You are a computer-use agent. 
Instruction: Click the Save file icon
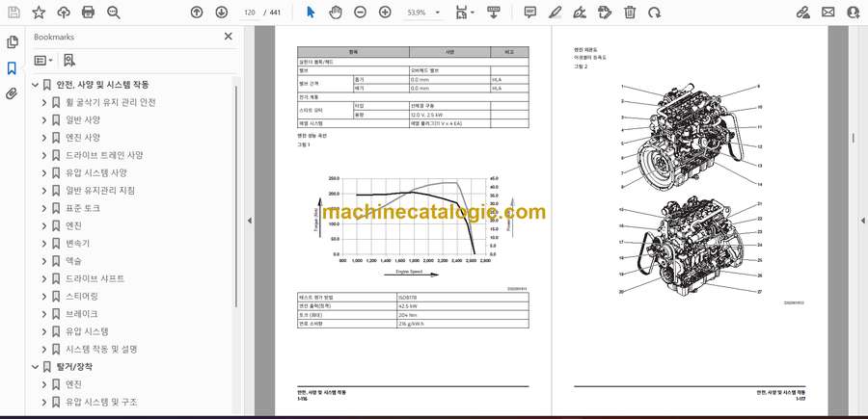[x=14, y=13]
